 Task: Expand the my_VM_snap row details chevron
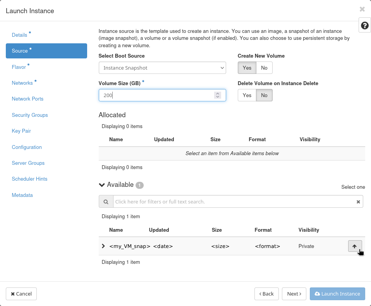point(103,246)
